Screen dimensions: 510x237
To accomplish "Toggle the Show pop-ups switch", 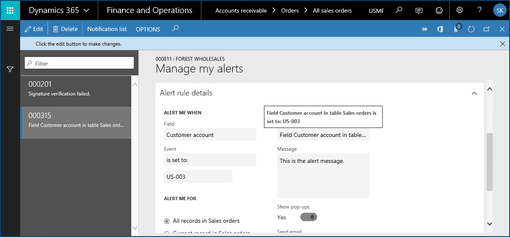I will (x=309, y=217).
